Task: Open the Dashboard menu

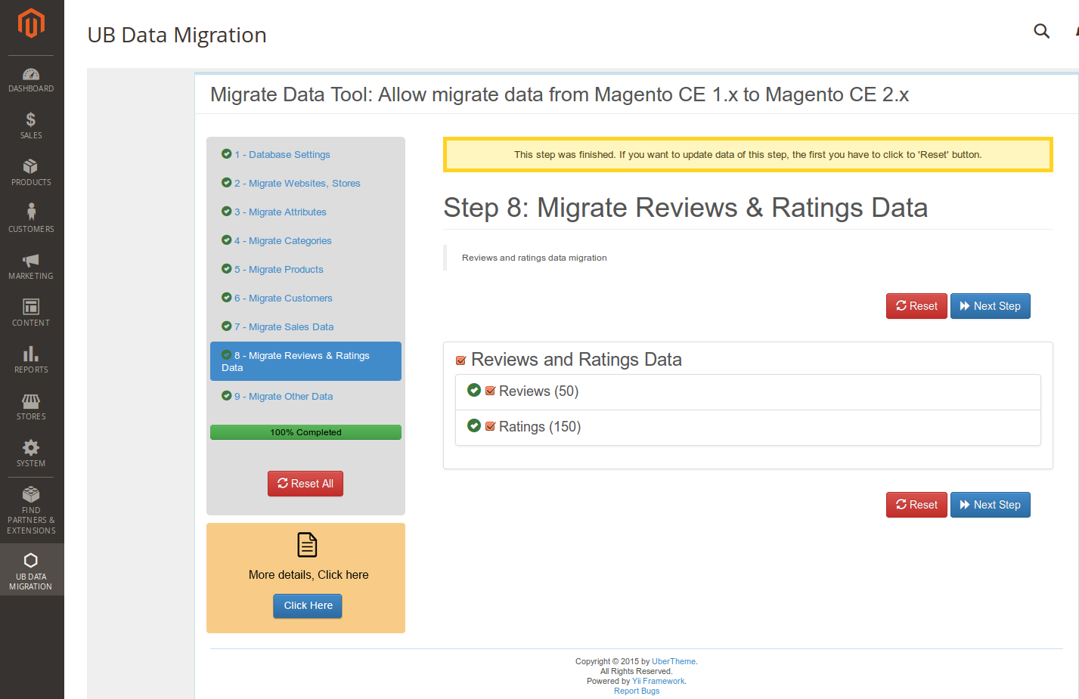Action: [x=31, y=80]
